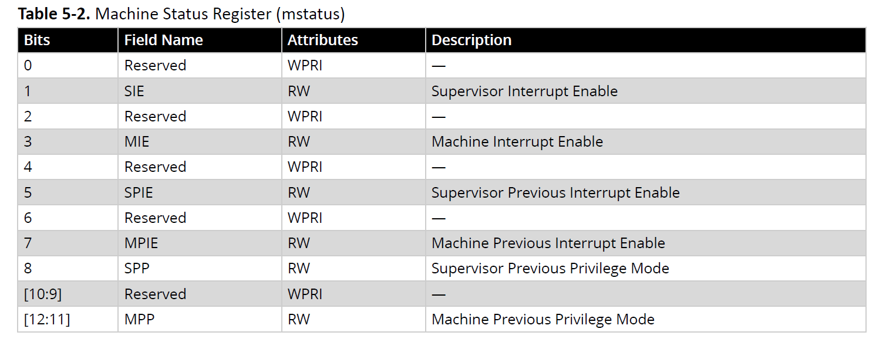Select the Description column header
The height and width of the screenshot is (349, 886).
click(x=471, y=40)
